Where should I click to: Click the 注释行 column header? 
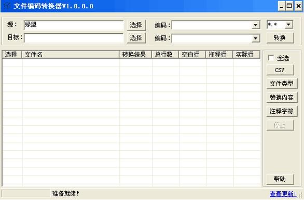point(219,55)
